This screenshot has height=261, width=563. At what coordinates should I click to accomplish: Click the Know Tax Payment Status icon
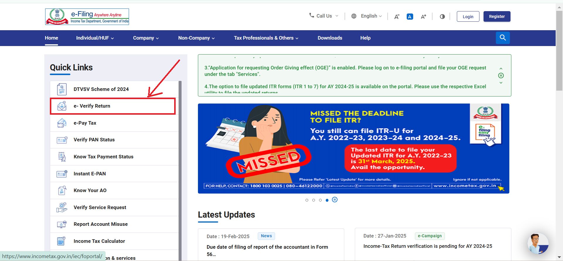tap(62, 157)
